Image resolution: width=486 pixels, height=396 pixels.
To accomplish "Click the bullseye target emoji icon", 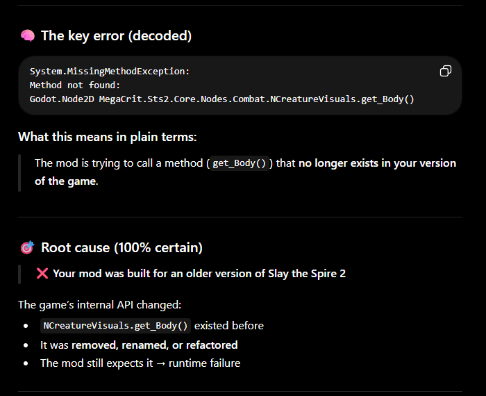I will tap(27, 247).
